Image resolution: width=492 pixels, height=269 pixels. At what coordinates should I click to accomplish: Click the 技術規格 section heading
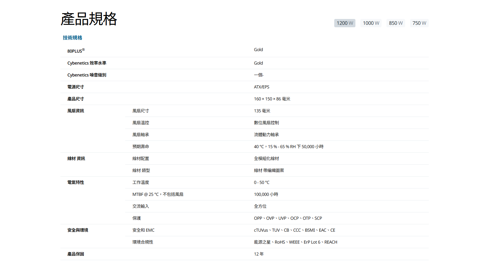click(x=72, y=38)
